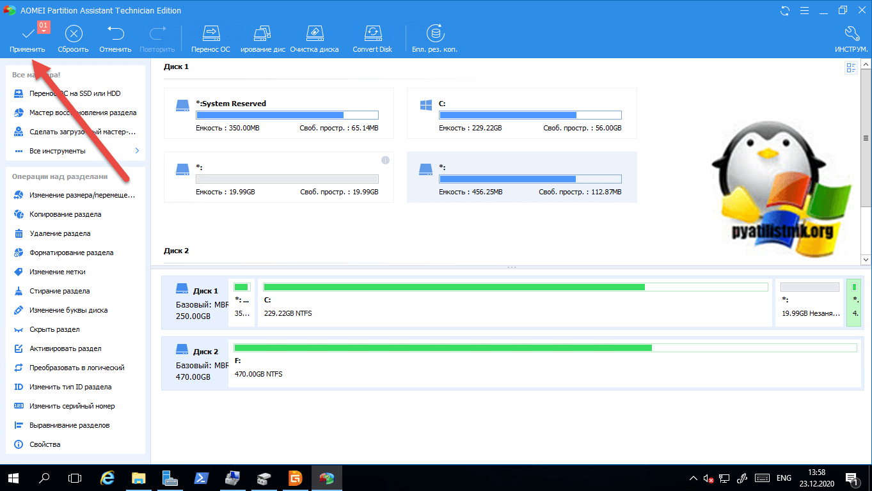Toggle the disk list view mode icon

(851, 68)
